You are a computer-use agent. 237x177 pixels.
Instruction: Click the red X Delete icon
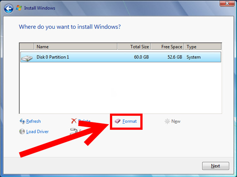[x=74, y=121]
